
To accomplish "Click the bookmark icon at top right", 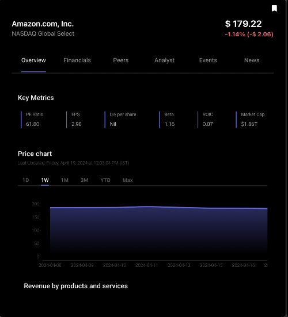I will [x=274, y=9].
